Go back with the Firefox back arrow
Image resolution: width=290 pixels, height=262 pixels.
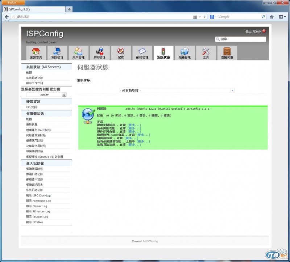pos(7,17)
